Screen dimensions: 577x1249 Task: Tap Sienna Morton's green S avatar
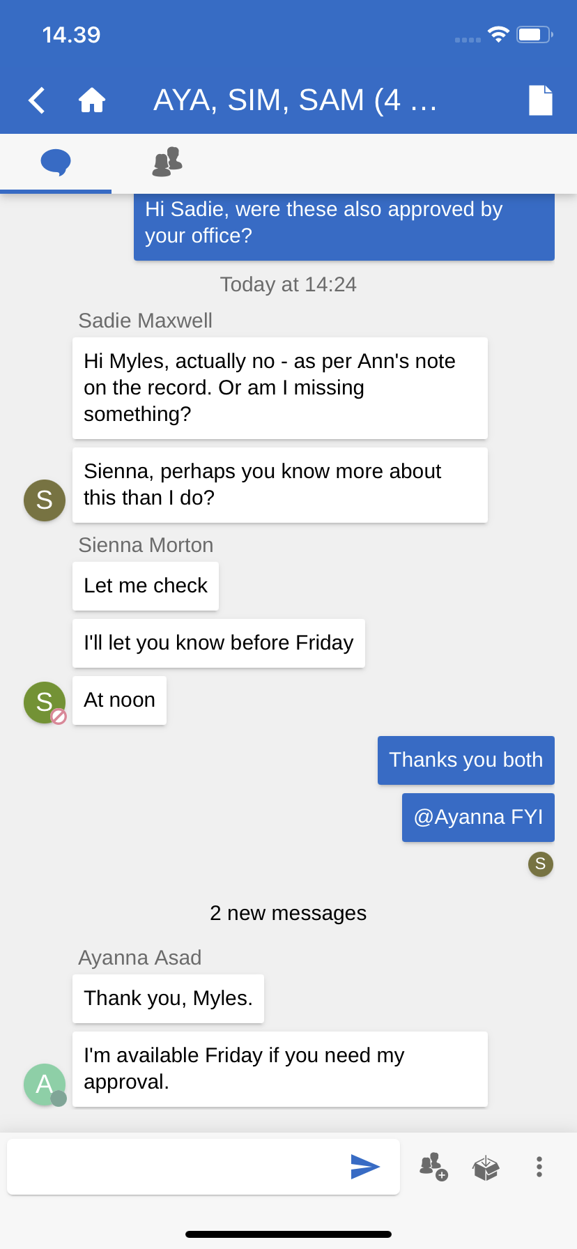tap(45, 702)
